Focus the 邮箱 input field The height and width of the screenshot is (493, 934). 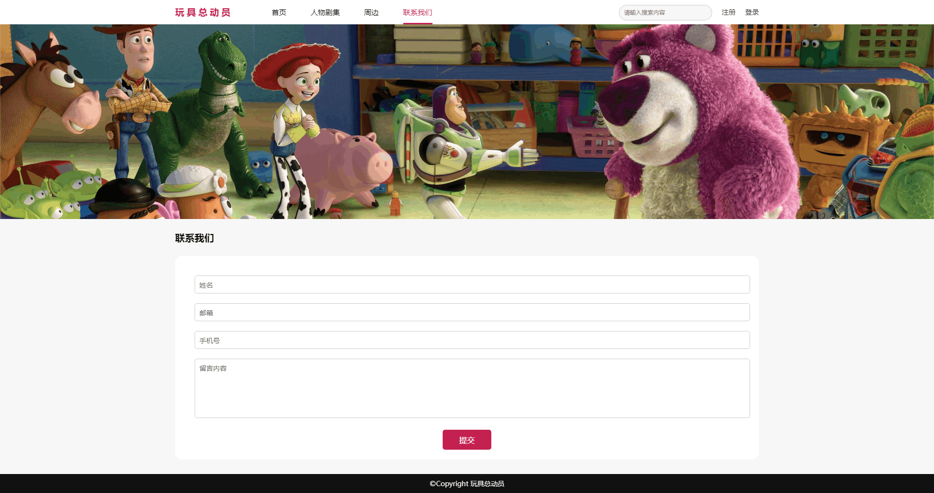pyautogui.click(x=472, y=312)
